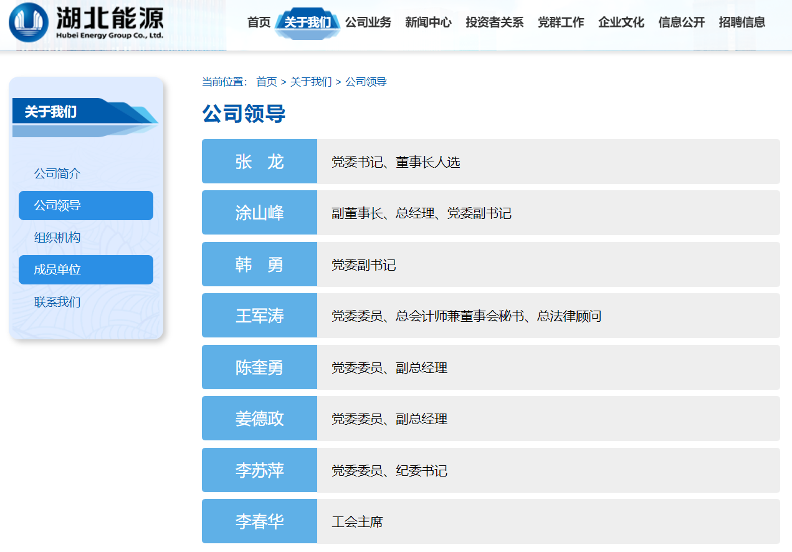
Task: Open the 投资者关系 menu item
Action: pos(494,22)
